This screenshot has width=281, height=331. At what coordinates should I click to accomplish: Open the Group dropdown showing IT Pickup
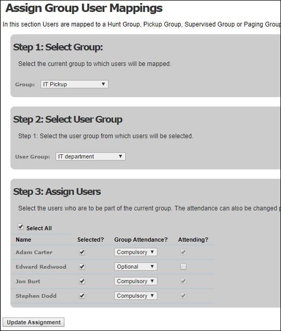(x=74, y=84)
